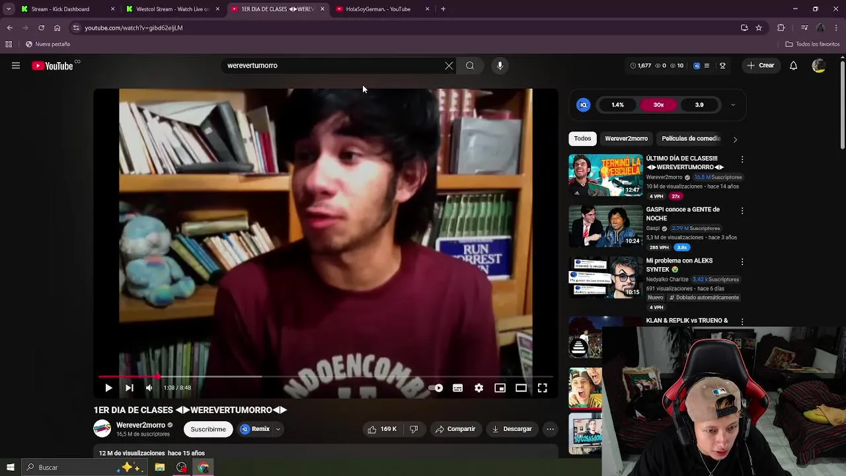Open options for ÚLTIMO DÍA DE CLASES video
This screenshot has width=846, height=476.
point(742,159)
